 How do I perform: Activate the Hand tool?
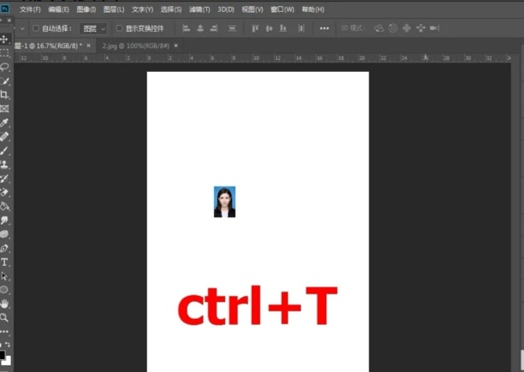coord(5,303)
